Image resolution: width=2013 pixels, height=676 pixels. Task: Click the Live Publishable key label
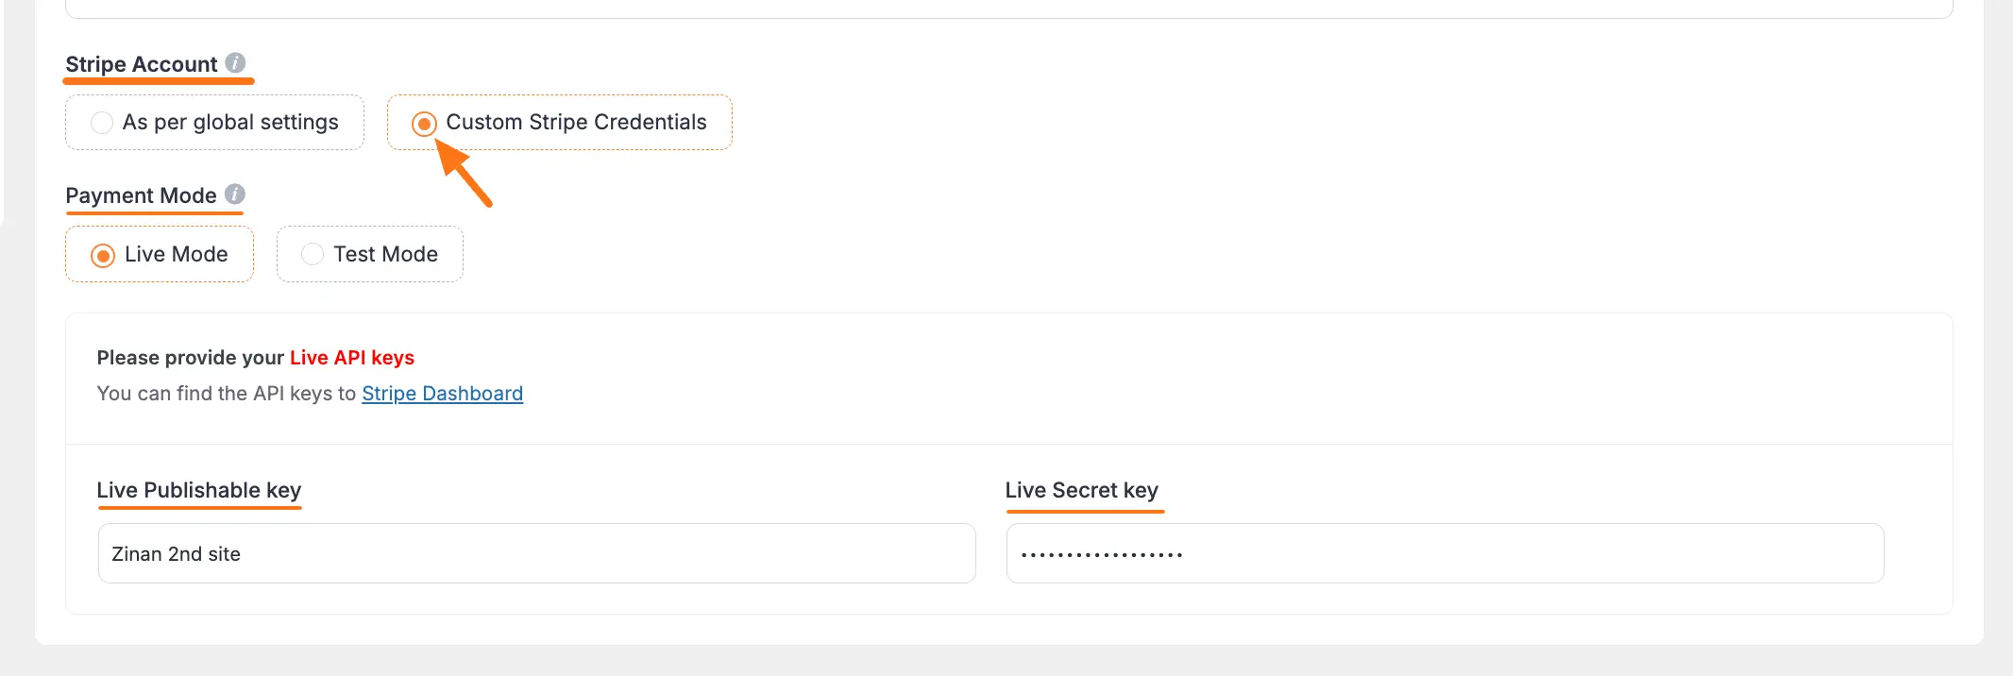pos(198,490)
